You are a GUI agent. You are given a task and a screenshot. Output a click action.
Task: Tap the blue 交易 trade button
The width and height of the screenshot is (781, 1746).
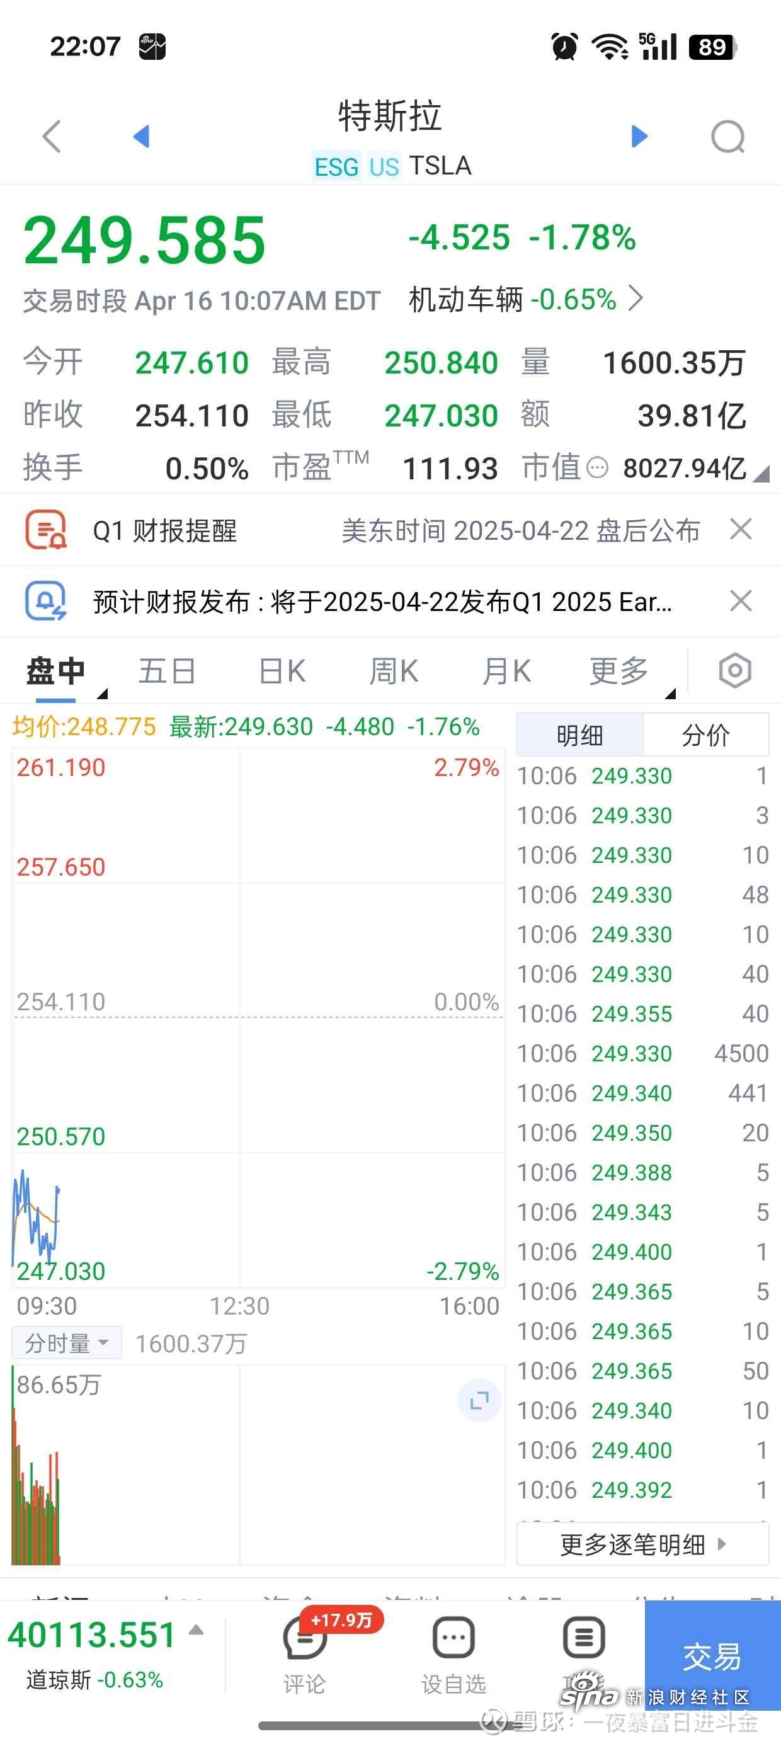[712, 1655]
